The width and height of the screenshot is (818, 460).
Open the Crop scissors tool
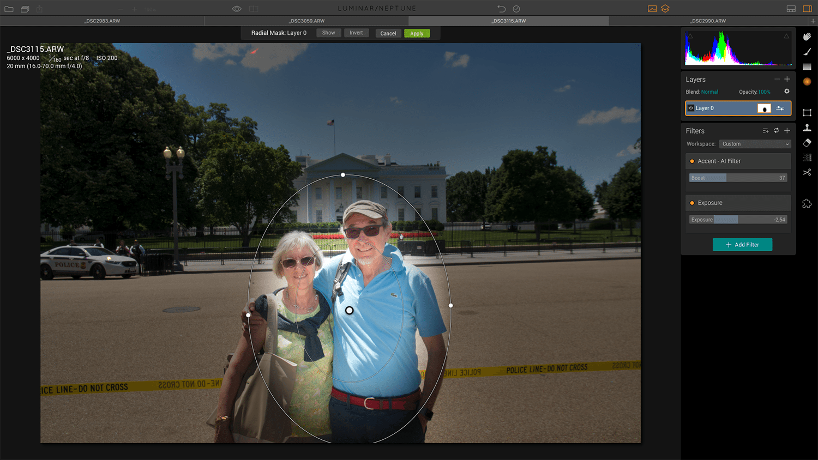[x=807, y=172]
